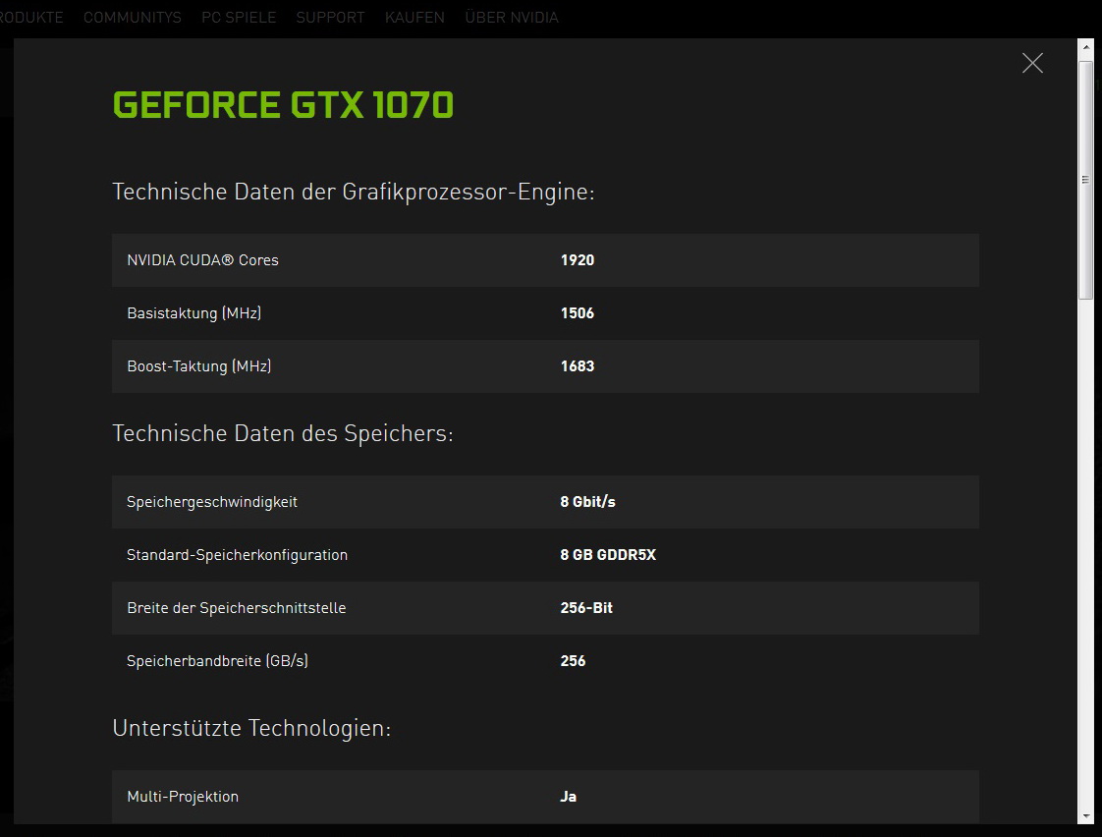
Task: Click the scrollbar down arrow
Action: tap(1086, 816)
